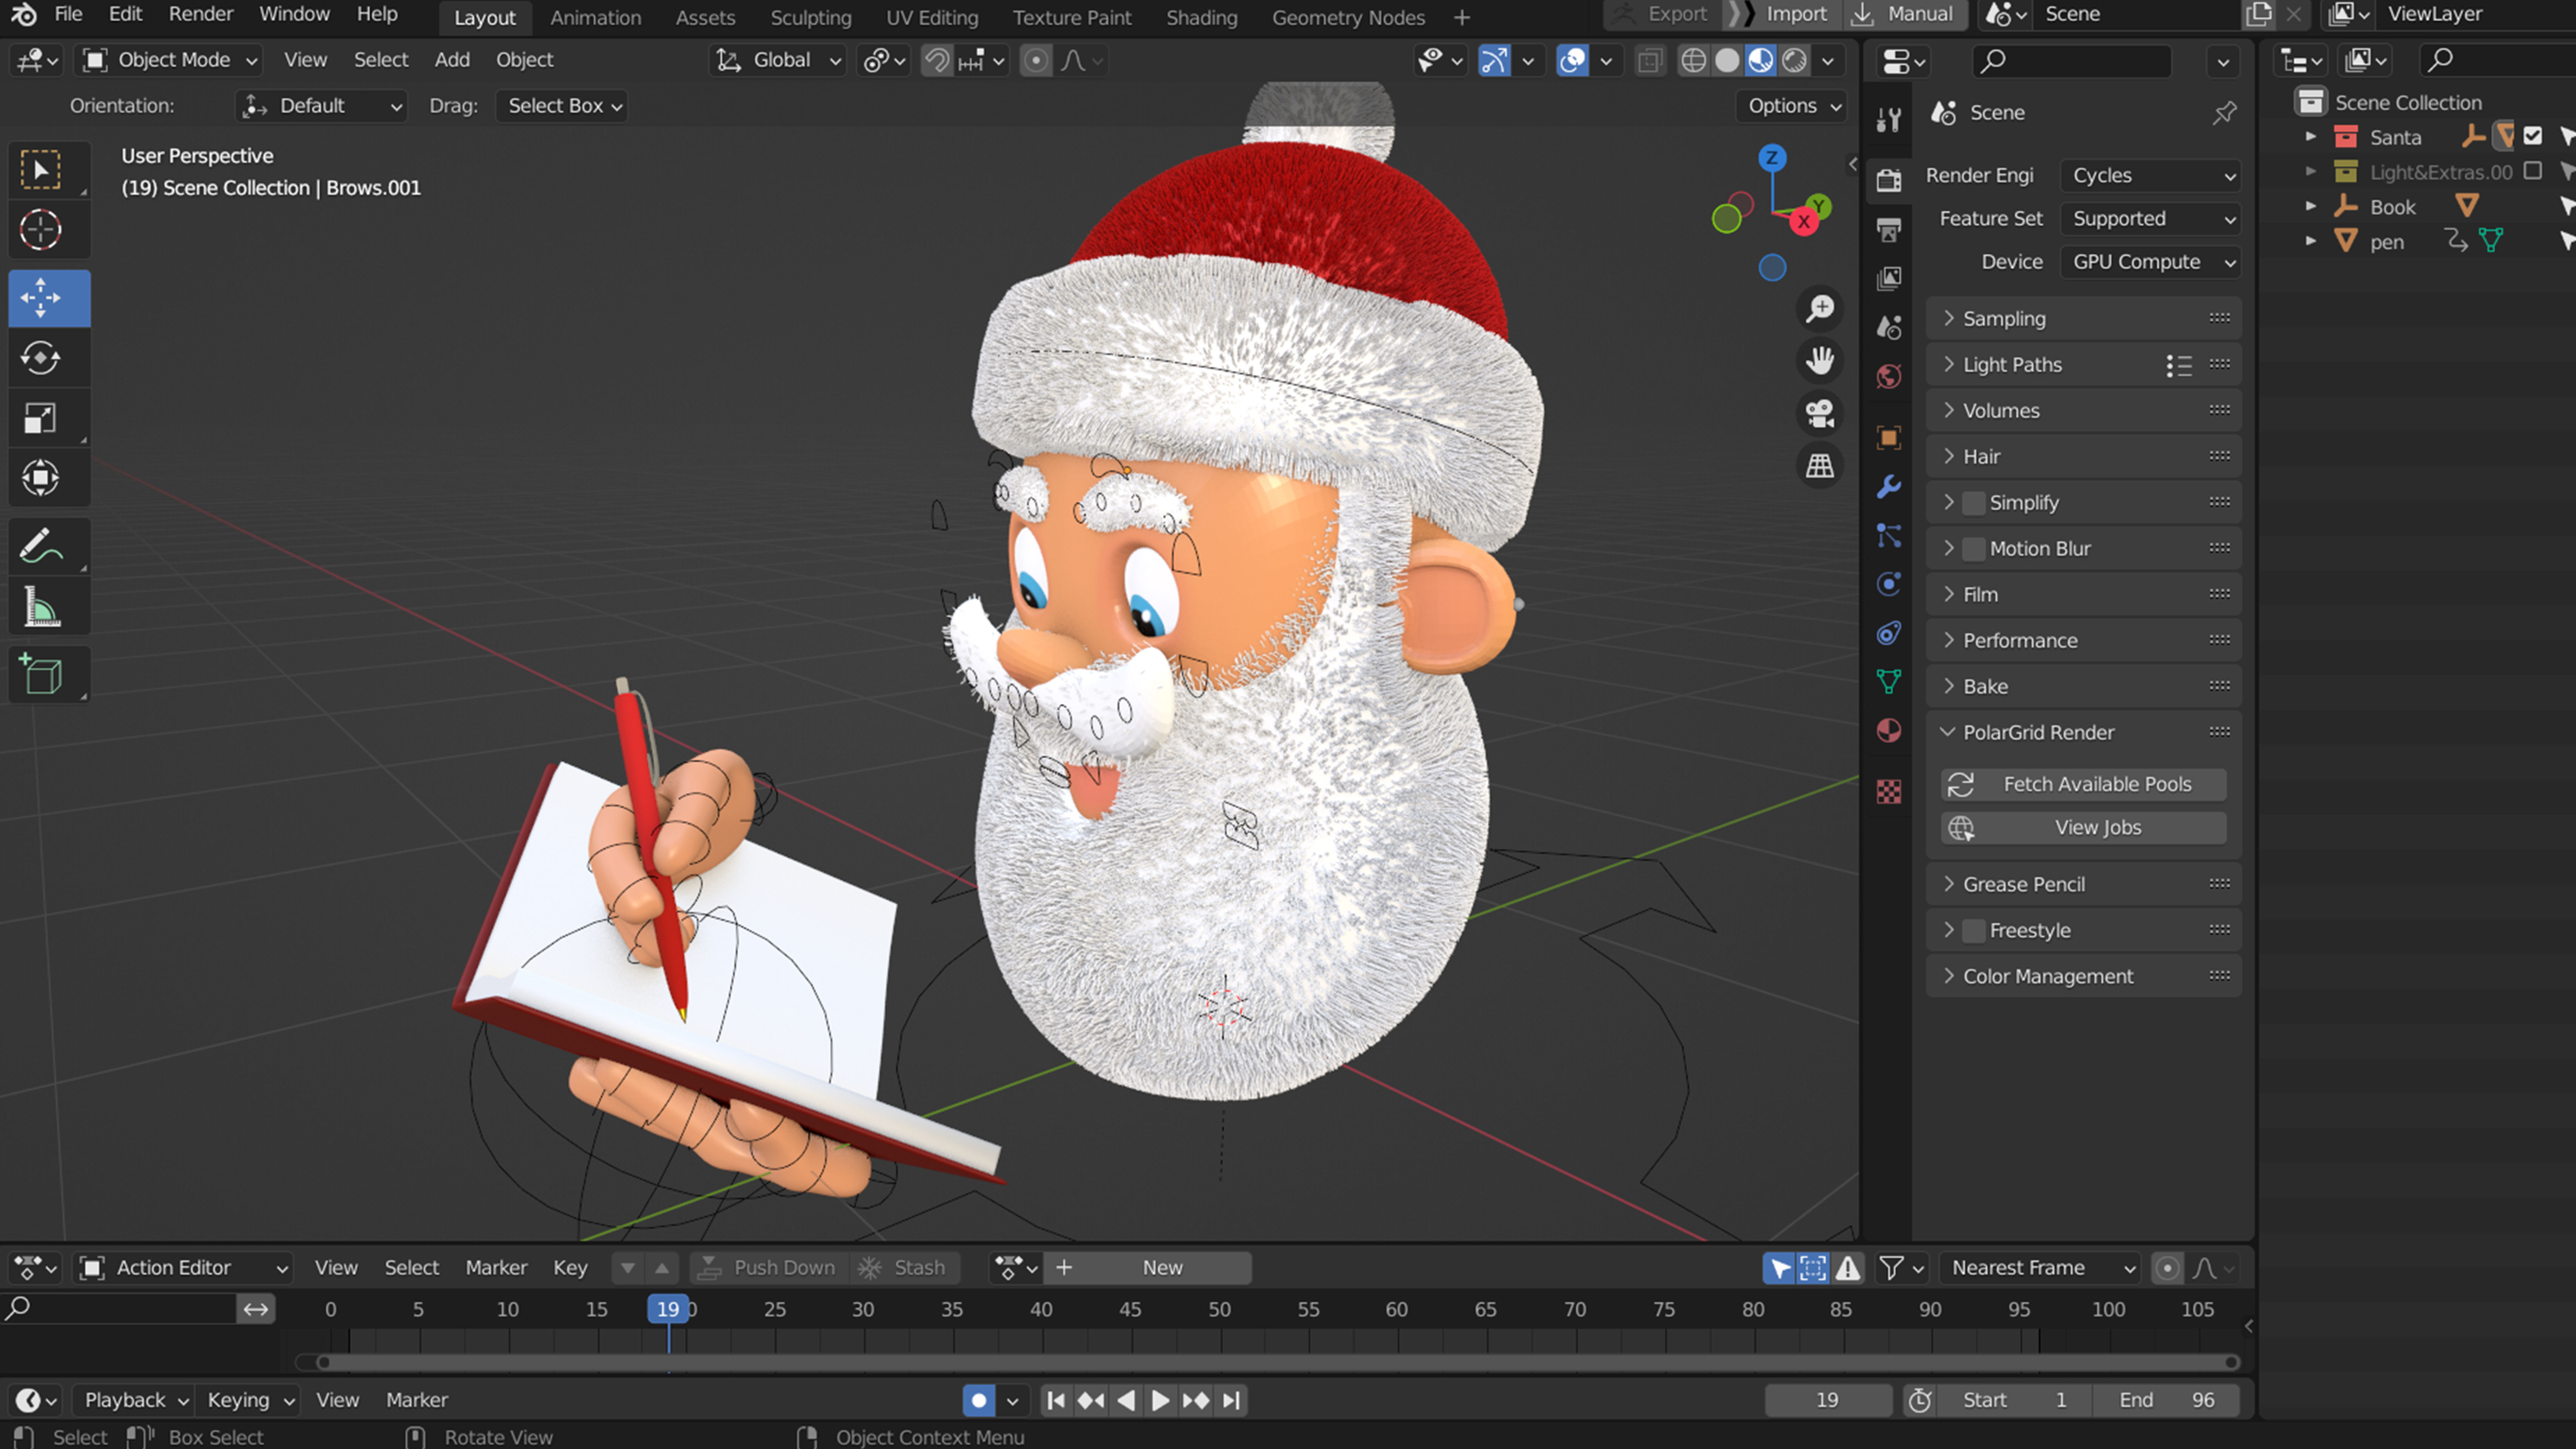Open the Device GPU Compute dropdown

point(2150,262)
